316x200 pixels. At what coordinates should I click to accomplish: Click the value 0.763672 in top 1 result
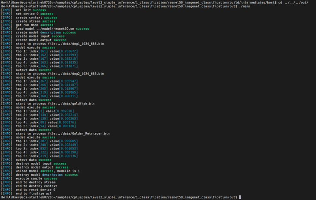pos(68,51)
